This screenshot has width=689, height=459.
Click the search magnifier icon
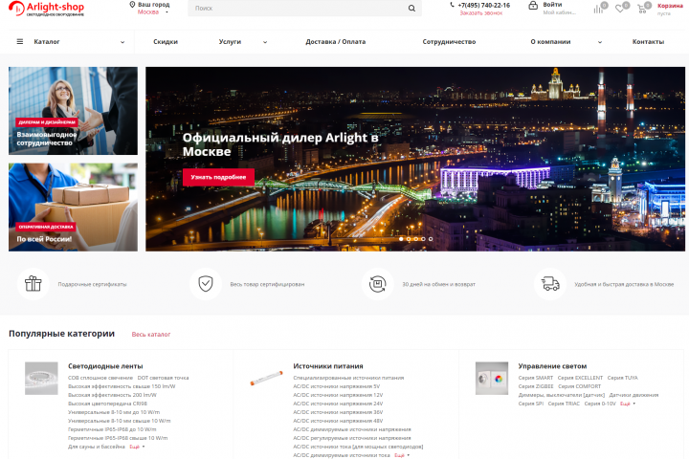tap(411, 8)
